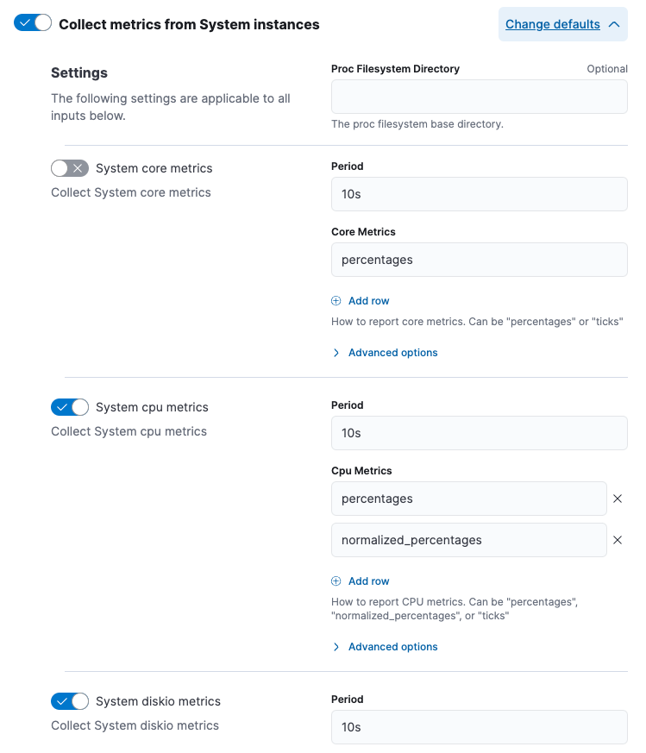
Task: Click the Proc Filesystem Directory input field
Action: (x=479, y=97)
